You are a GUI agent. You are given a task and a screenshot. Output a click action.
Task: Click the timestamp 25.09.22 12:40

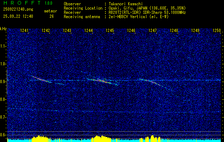tap(18, 16)
